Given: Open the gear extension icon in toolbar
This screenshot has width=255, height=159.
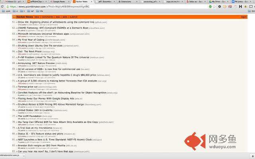Looking at the screenshot, I should (x=220, y=7).
